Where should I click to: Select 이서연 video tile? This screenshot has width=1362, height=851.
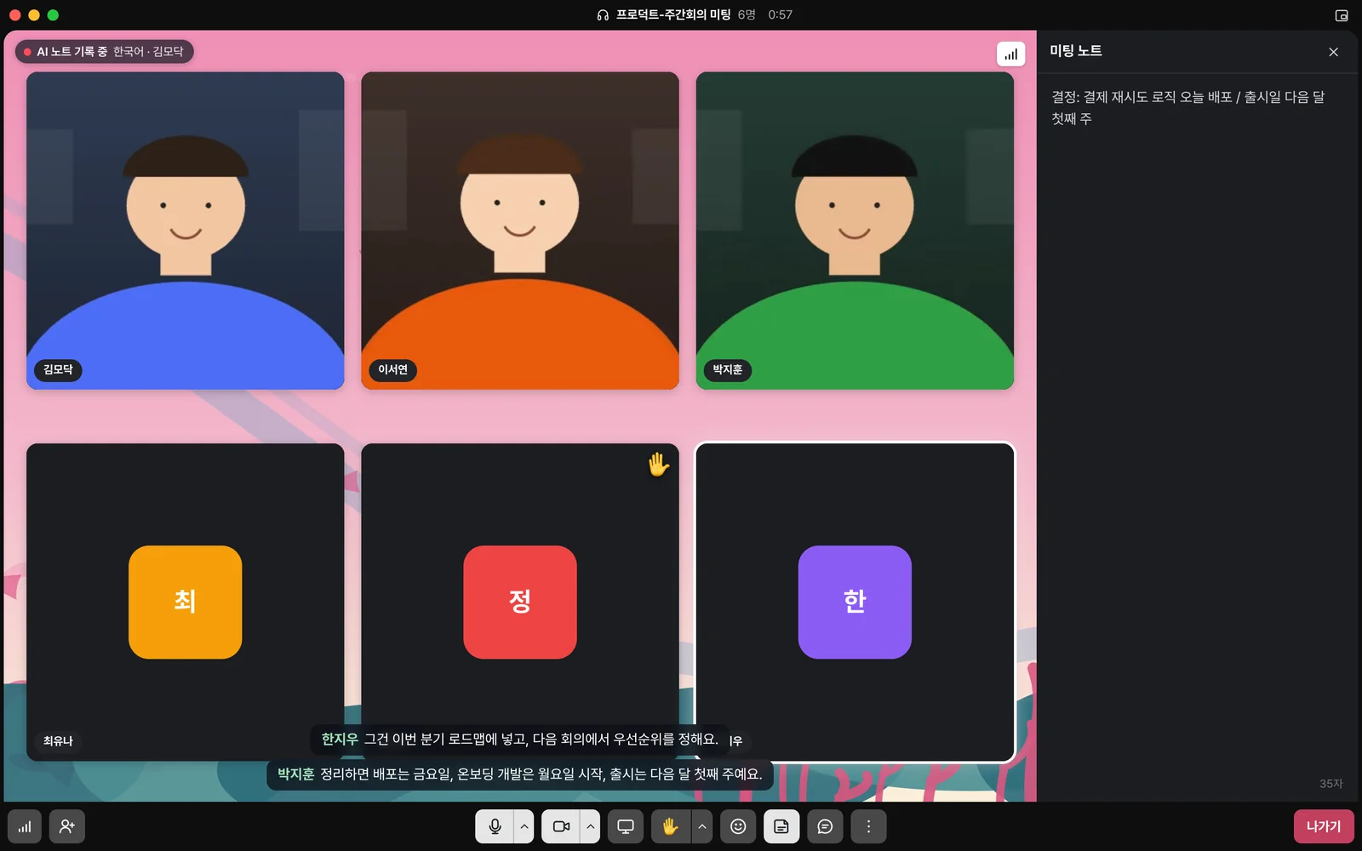coord(520,231)
